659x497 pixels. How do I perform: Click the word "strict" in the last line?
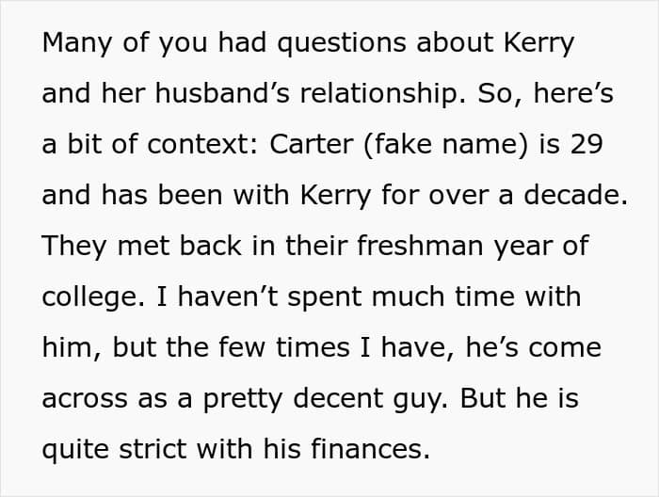(x=153, y=449)
